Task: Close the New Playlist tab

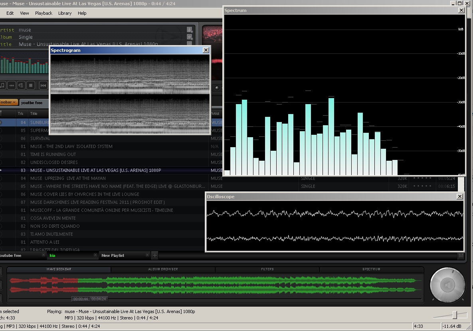Action: point(147,255)
